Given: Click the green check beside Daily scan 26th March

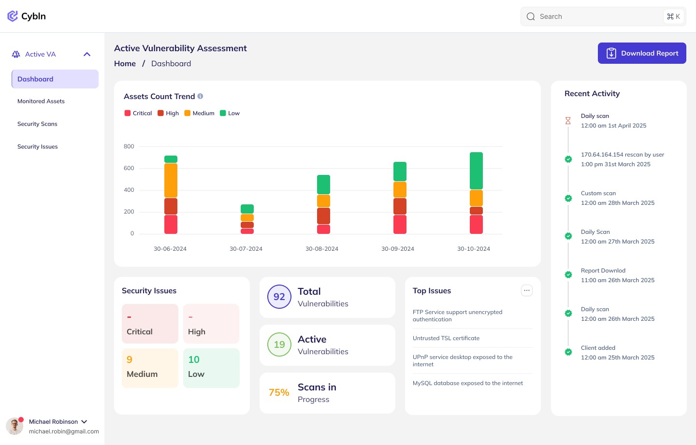Looking at the screenshot, I should [x=568, y=313].
